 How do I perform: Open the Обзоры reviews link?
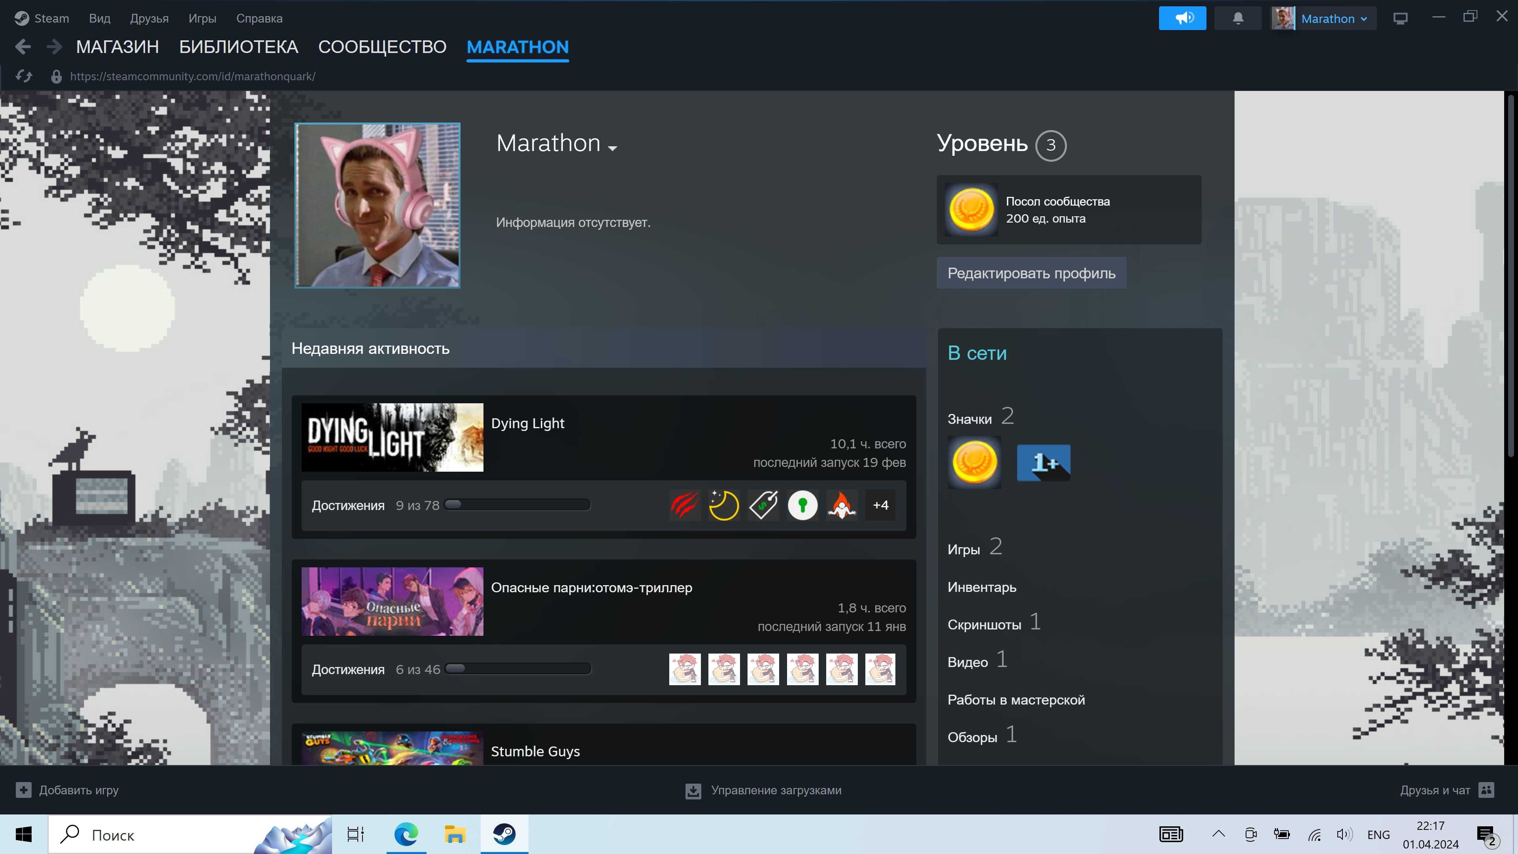(x=972, y=737)
